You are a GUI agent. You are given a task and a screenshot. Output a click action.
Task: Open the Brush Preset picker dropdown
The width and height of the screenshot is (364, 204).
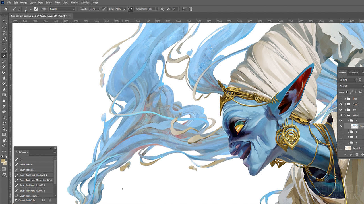(30, 9)
